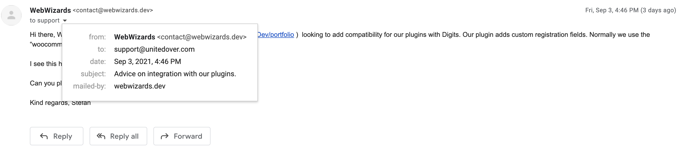The width and height of the screenshot is (680, 153).
Task: Click the WebWizards name in the details popup
Action: click(x=134, y=37)
